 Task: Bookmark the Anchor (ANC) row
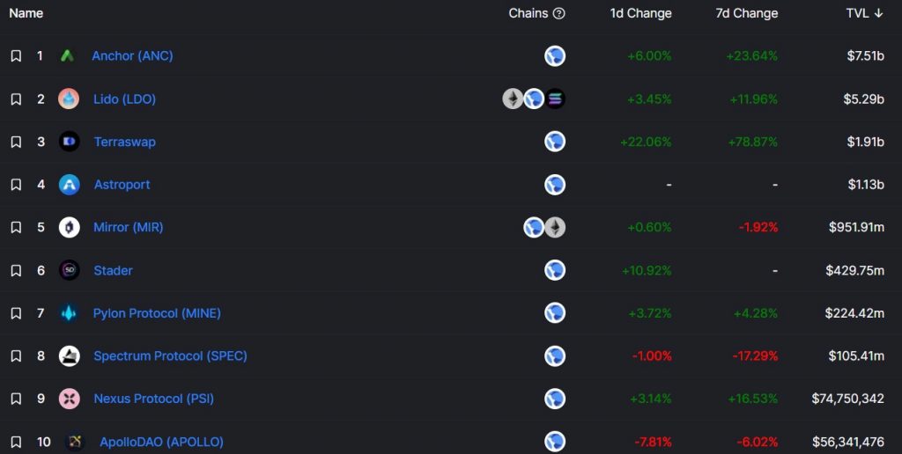tap(16, 55)
